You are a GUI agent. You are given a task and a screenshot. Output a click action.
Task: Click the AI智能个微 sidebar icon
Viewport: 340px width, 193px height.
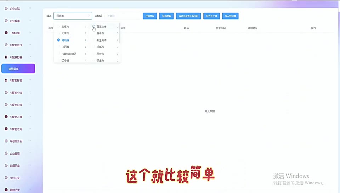6,93
